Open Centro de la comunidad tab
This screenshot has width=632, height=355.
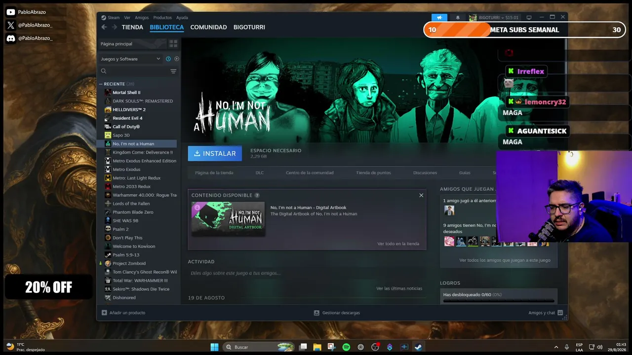pyautogui.click(x=310, y=173)
